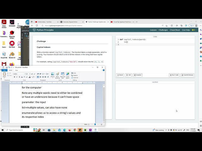This screenshot has height=151, width=202.
Task: Click Date and time in WordPad
Action: (x=62, y=75)
